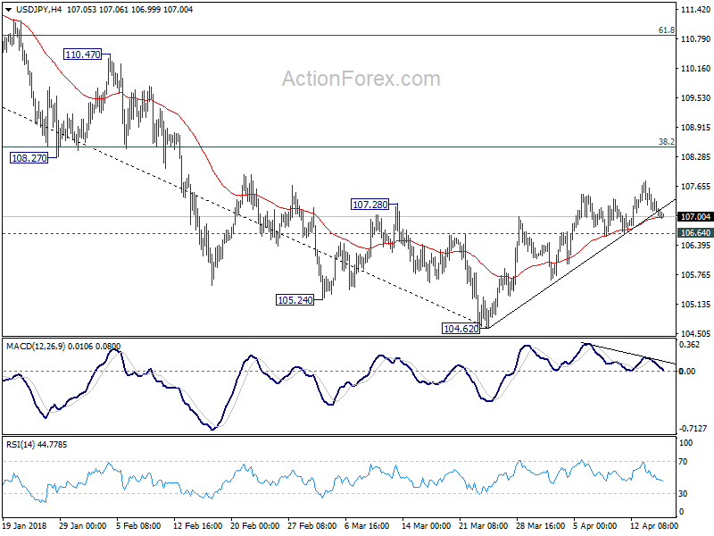Select the 20 Feb 00:00 time label

[254, 525]
